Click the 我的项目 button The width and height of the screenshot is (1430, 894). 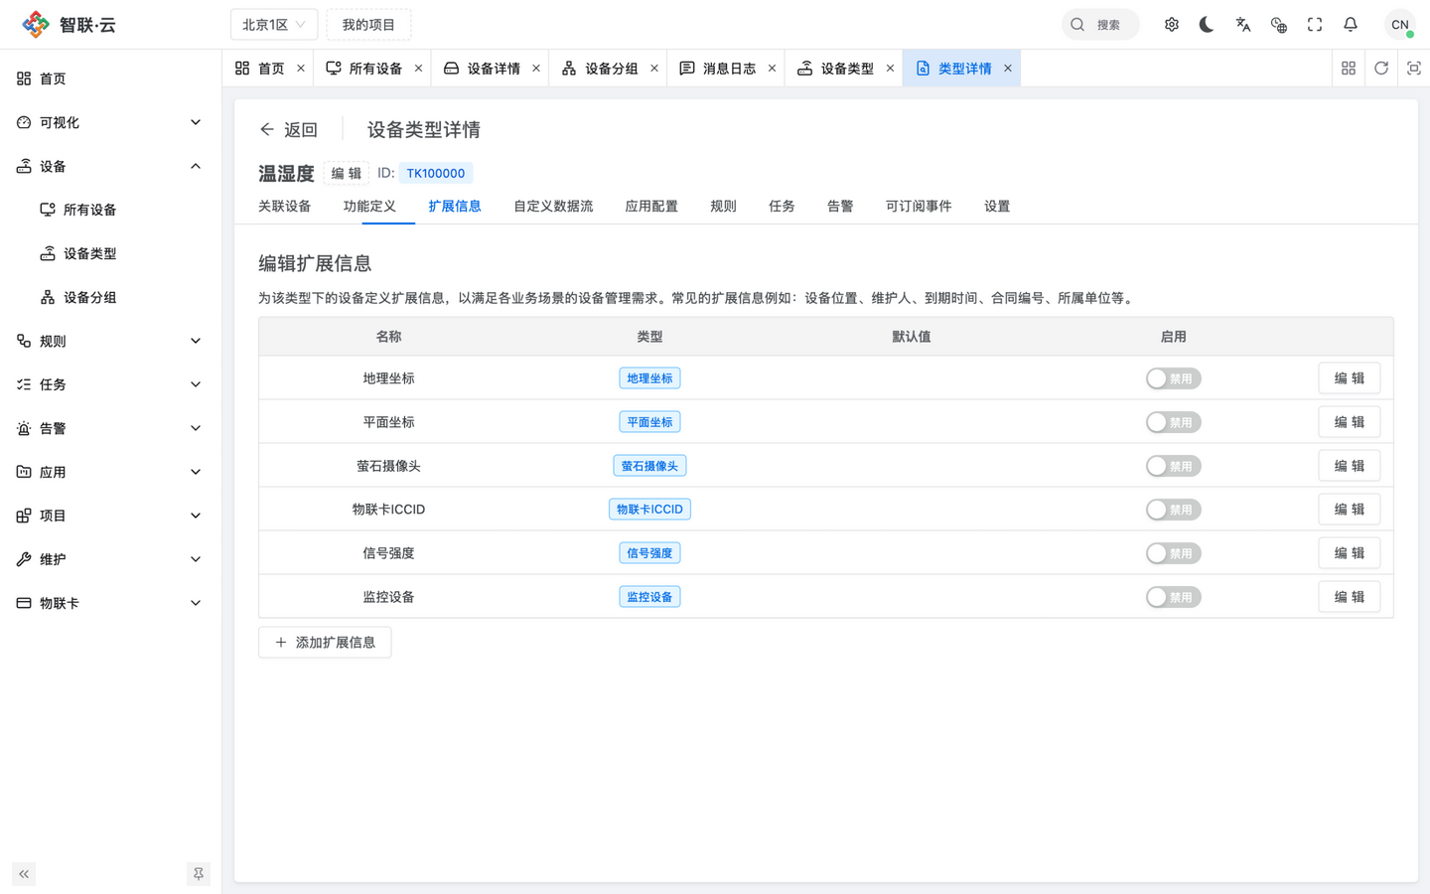tap(368, 25)
